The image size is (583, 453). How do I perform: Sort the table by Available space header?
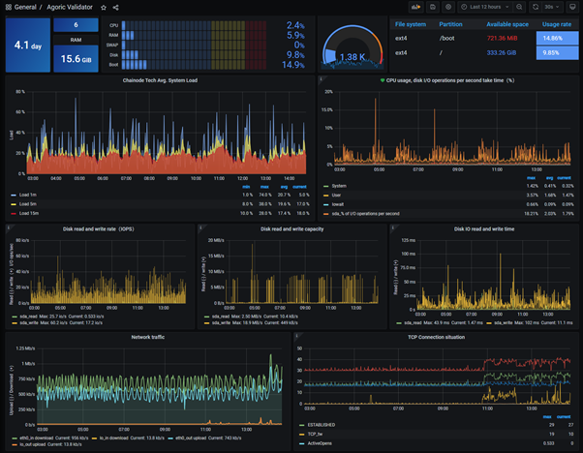507,24
